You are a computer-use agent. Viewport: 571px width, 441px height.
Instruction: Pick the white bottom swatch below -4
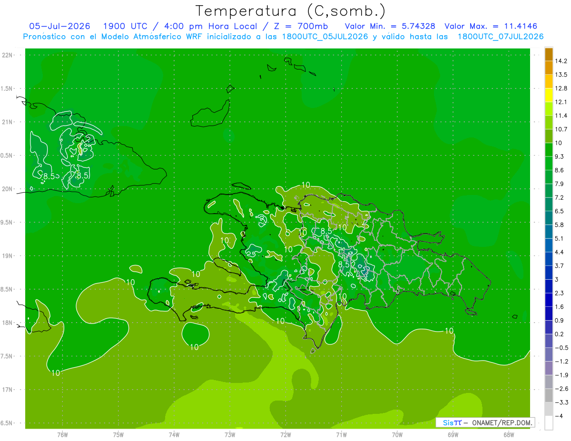point(549,423)
